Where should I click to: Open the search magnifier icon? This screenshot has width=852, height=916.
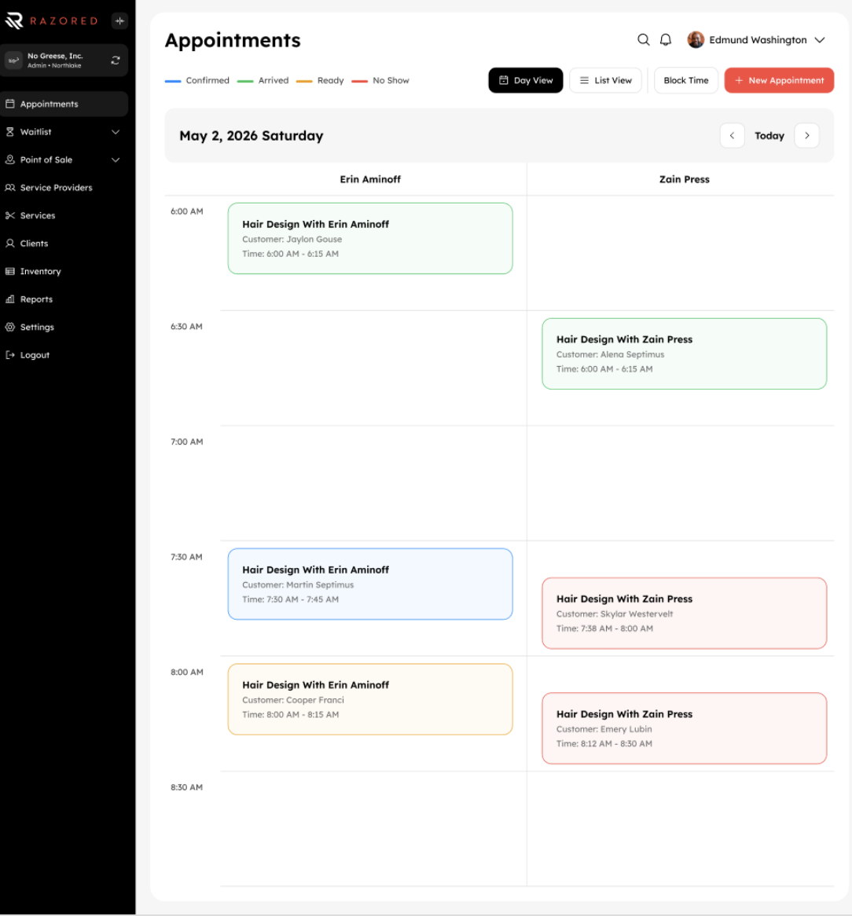pyautogui.click(x=644, y=40)
